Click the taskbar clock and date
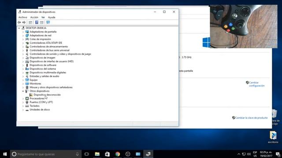This screenshot has width=282, height=158. click(x=266, y=154)
